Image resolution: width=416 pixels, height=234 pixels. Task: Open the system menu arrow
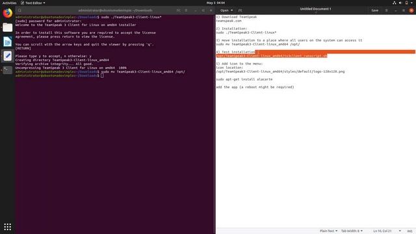click(x=411, y=3)
